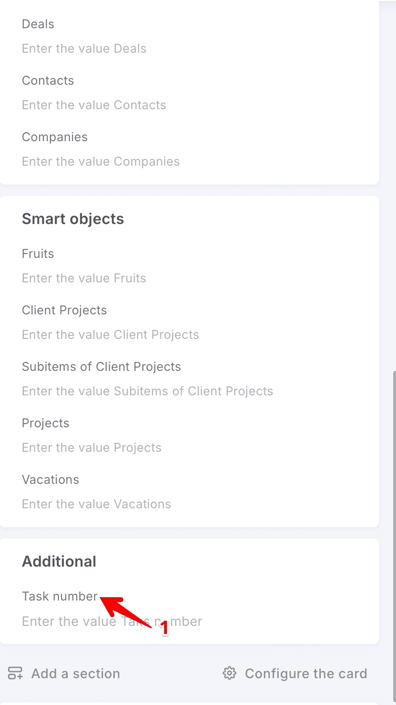
Task: Click the Add a section icon
Action: coord(15,673)
